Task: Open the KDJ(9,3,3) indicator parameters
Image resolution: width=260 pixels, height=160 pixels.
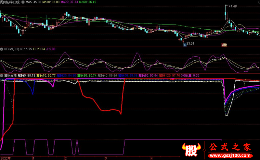Action: (x=12, y=49)
